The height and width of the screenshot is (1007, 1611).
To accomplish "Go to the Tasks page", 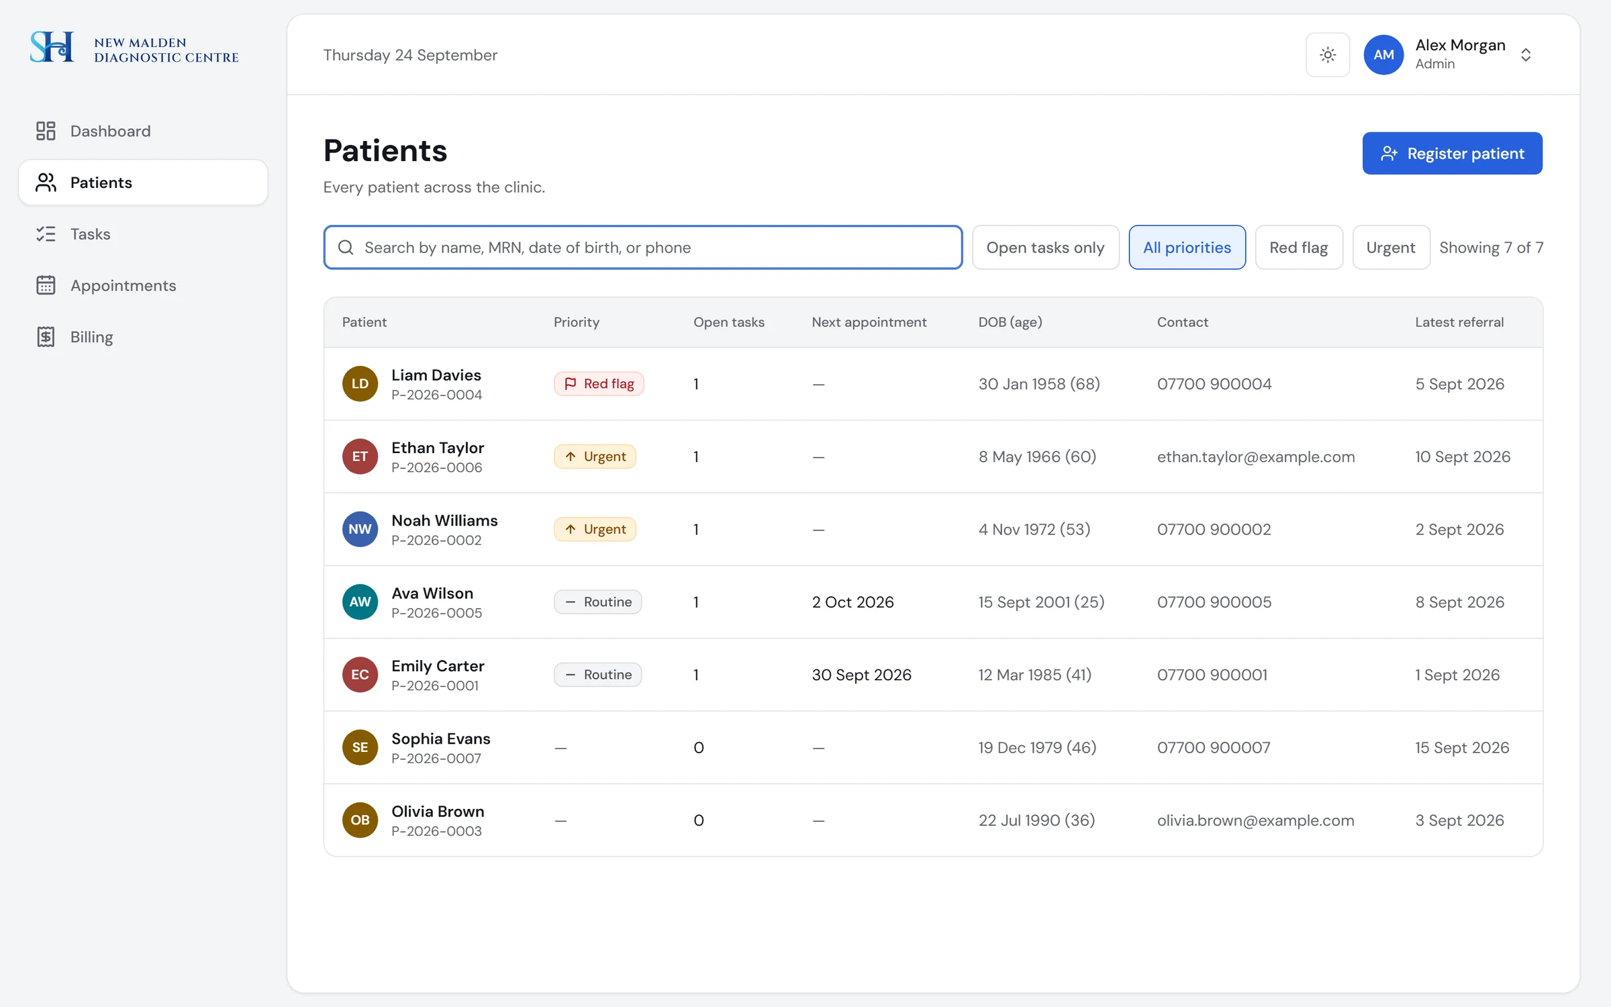I will [x=143, y=234].
